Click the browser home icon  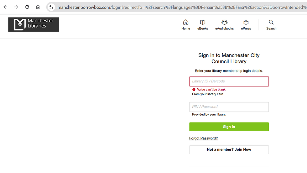click(38, 7)
